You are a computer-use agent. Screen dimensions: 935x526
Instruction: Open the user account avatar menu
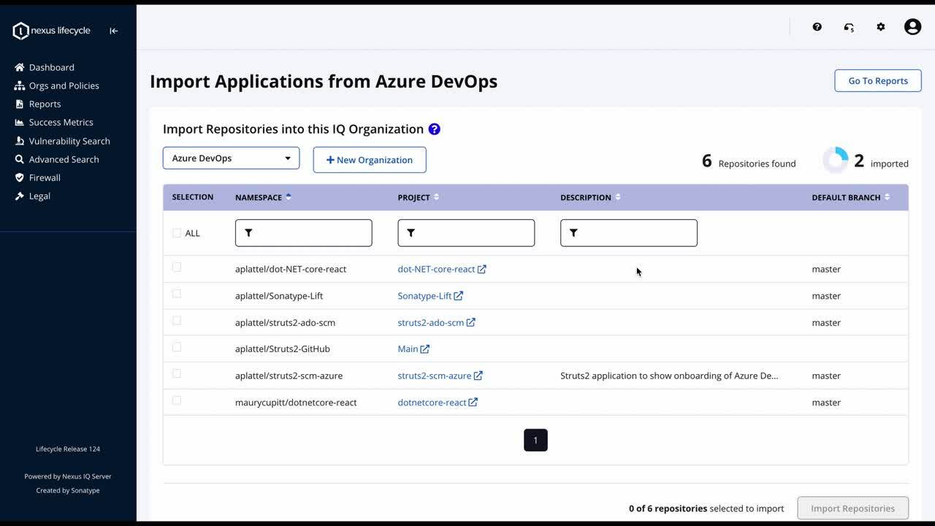912,27
